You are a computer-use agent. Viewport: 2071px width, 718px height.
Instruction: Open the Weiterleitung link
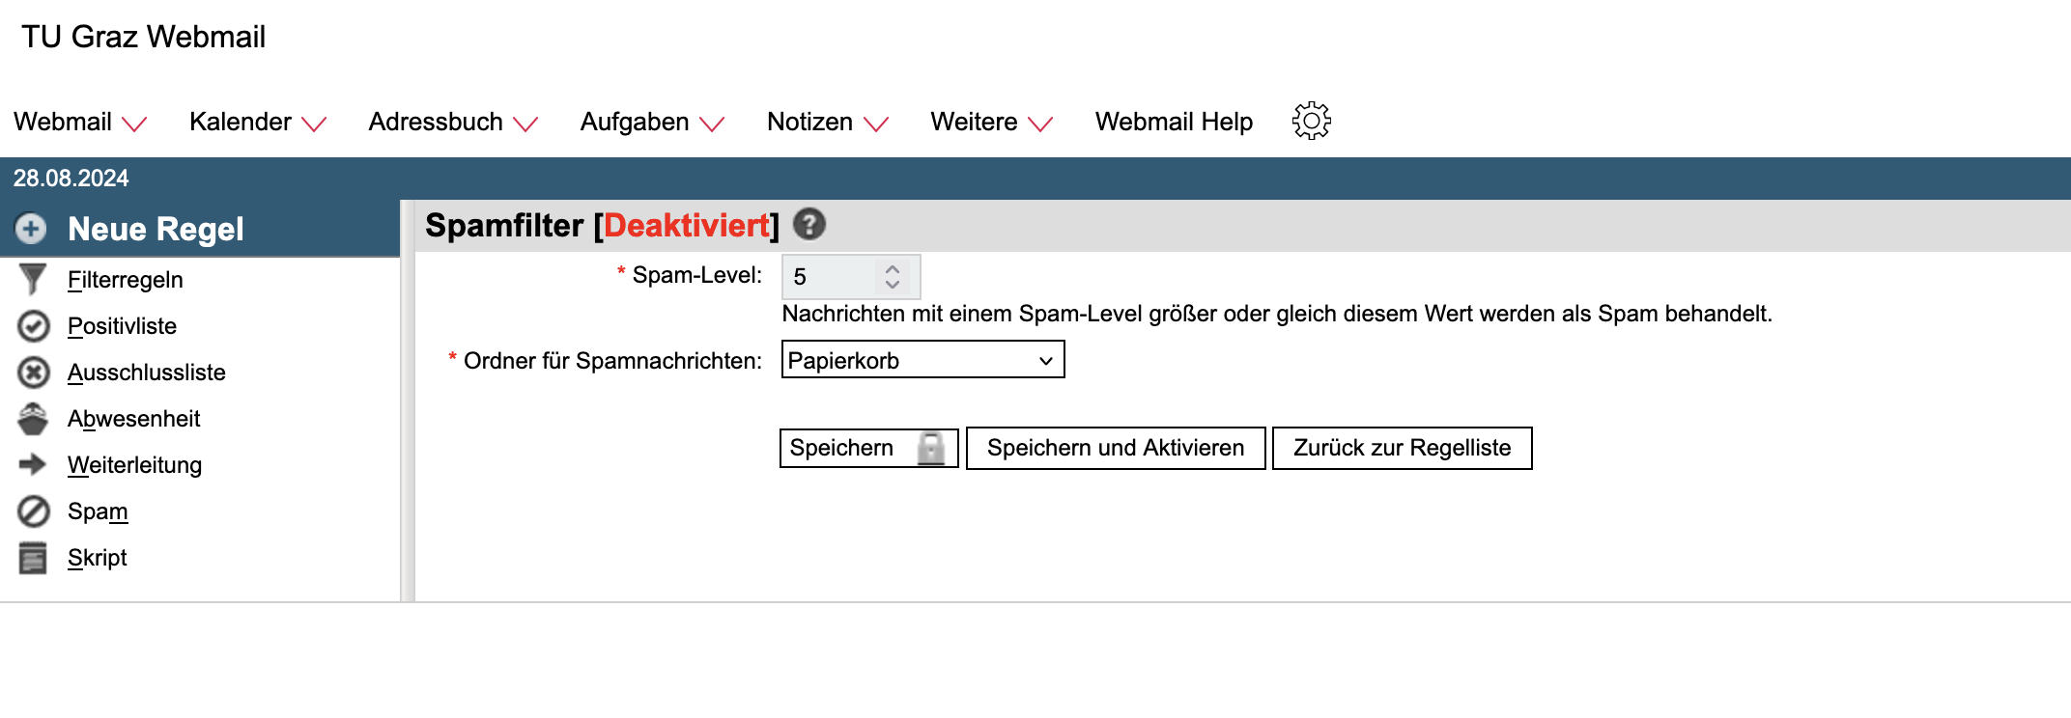135,465
